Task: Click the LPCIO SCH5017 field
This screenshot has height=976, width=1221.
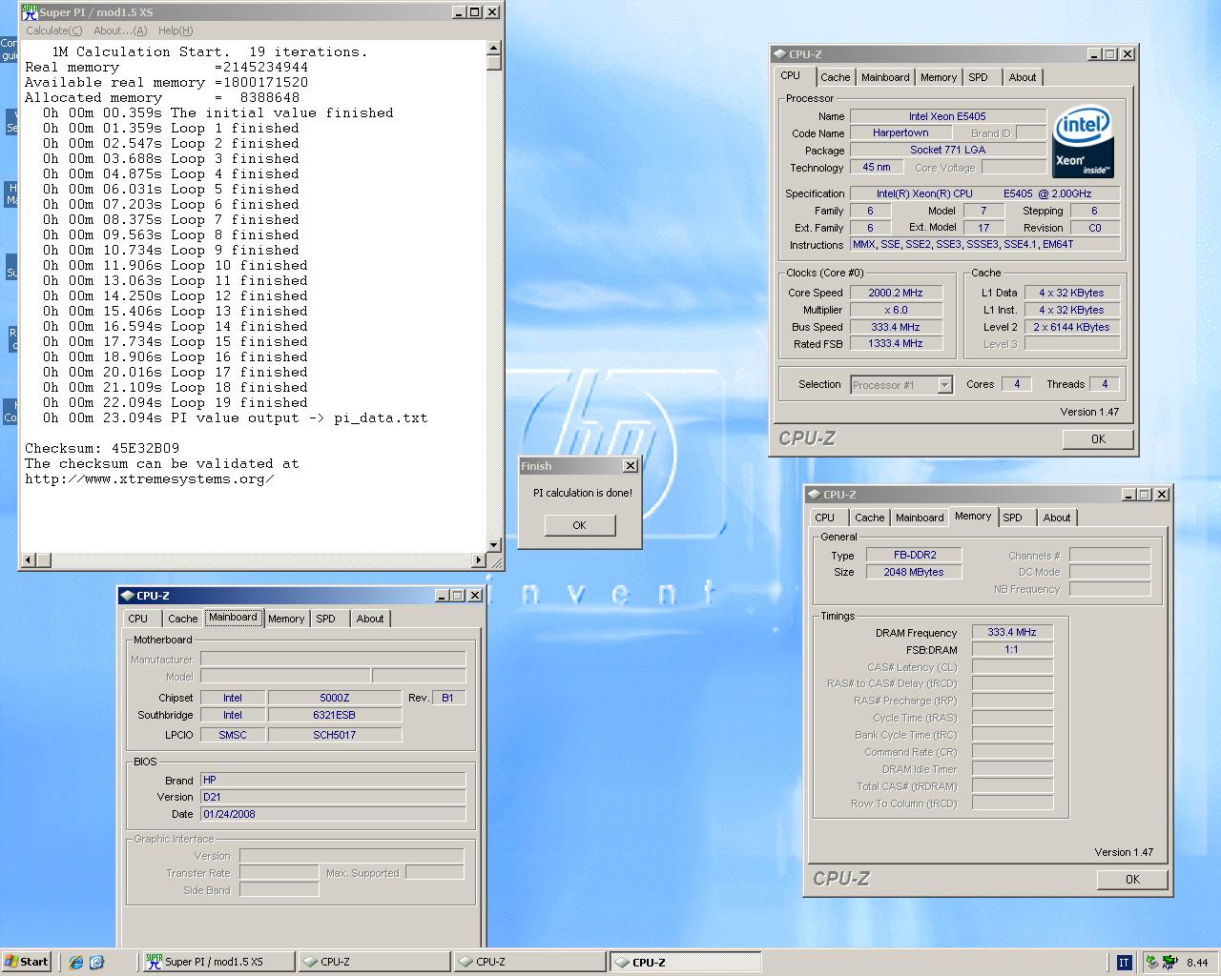Action: 335,735
